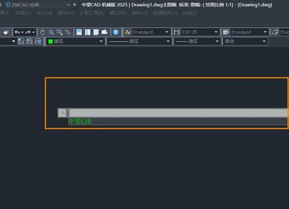Expand the ISO-25 dimension style dropdown
This screenshot has width=289, height=209.
(216, 32)
